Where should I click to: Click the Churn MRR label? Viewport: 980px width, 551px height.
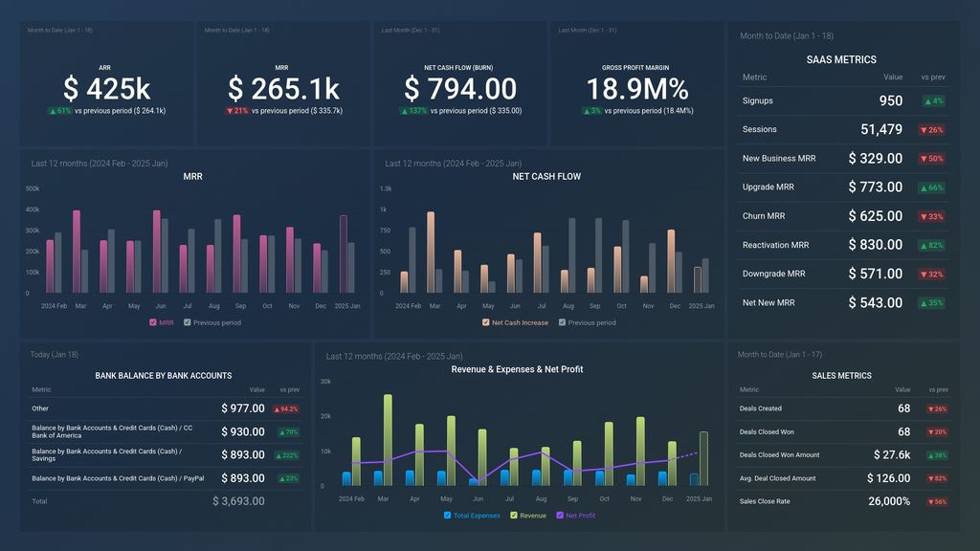tap(764, 216)
